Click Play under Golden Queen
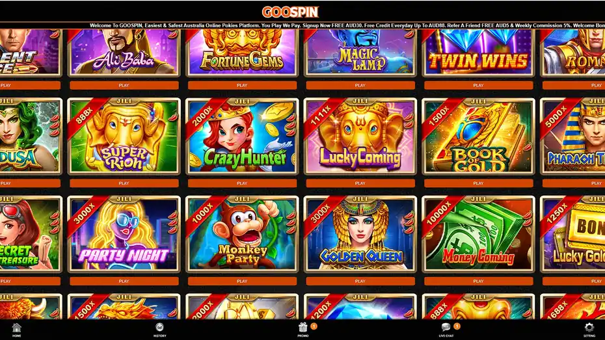Screen dimensions: 605x340 [x=360, y=281]
